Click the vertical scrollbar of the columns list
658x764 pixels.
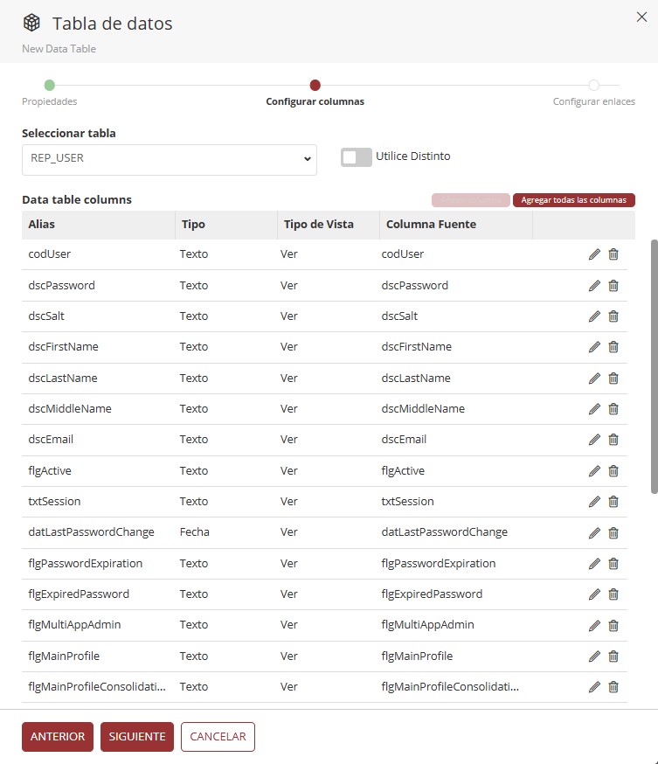click(654, 367)
